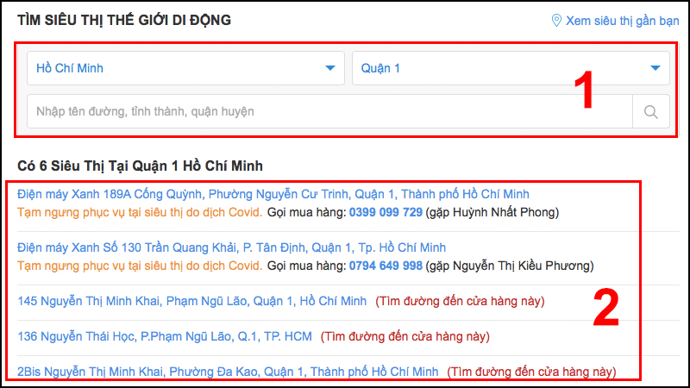The width and height of the screenshot is (690, 388).
Task: Click the TÌM SIÊU THỊ THẾ GIỚI DI ĐỘNG title
Action: [x=124, y=20]
